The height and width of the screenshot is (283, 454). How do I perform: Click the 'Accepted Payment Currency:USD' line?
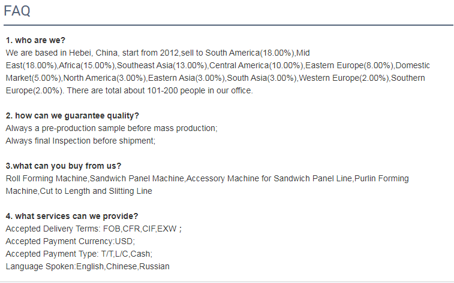[70, 241]
